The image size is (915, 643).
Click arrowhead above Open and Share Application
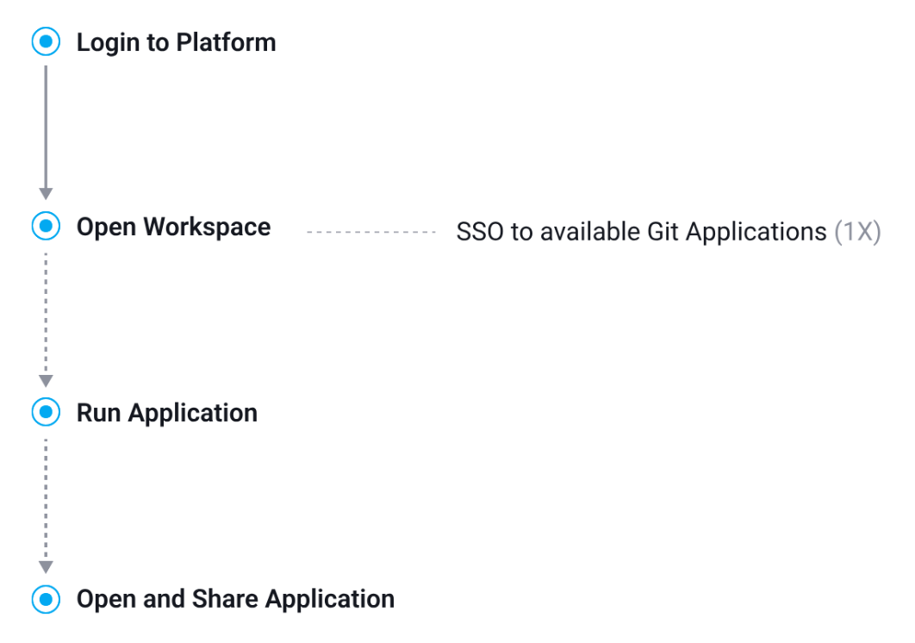coord(46,566)
